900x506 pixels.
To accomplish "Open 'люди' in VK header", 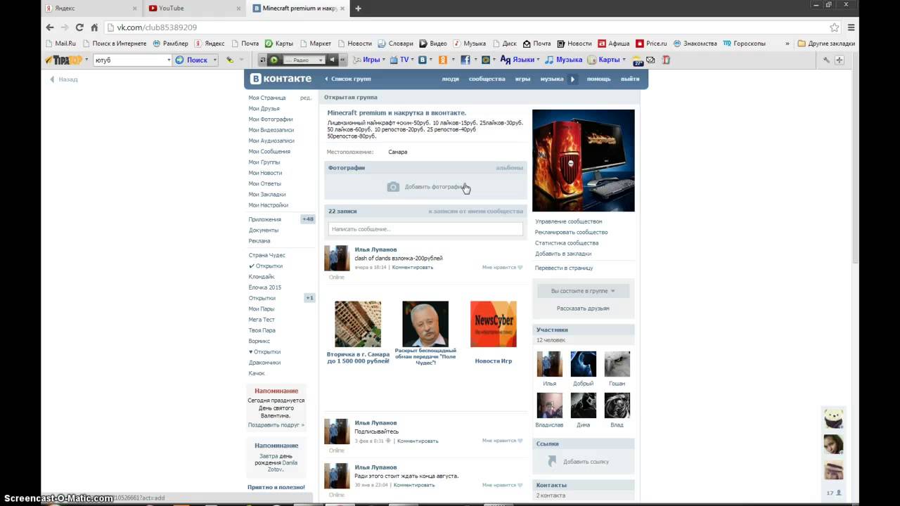I will (450, 79).
